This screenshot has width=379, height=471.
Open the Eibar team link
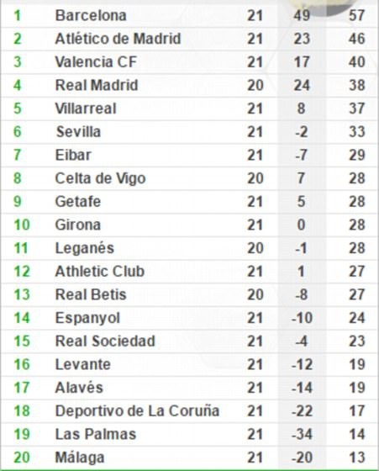coord(73,155)
